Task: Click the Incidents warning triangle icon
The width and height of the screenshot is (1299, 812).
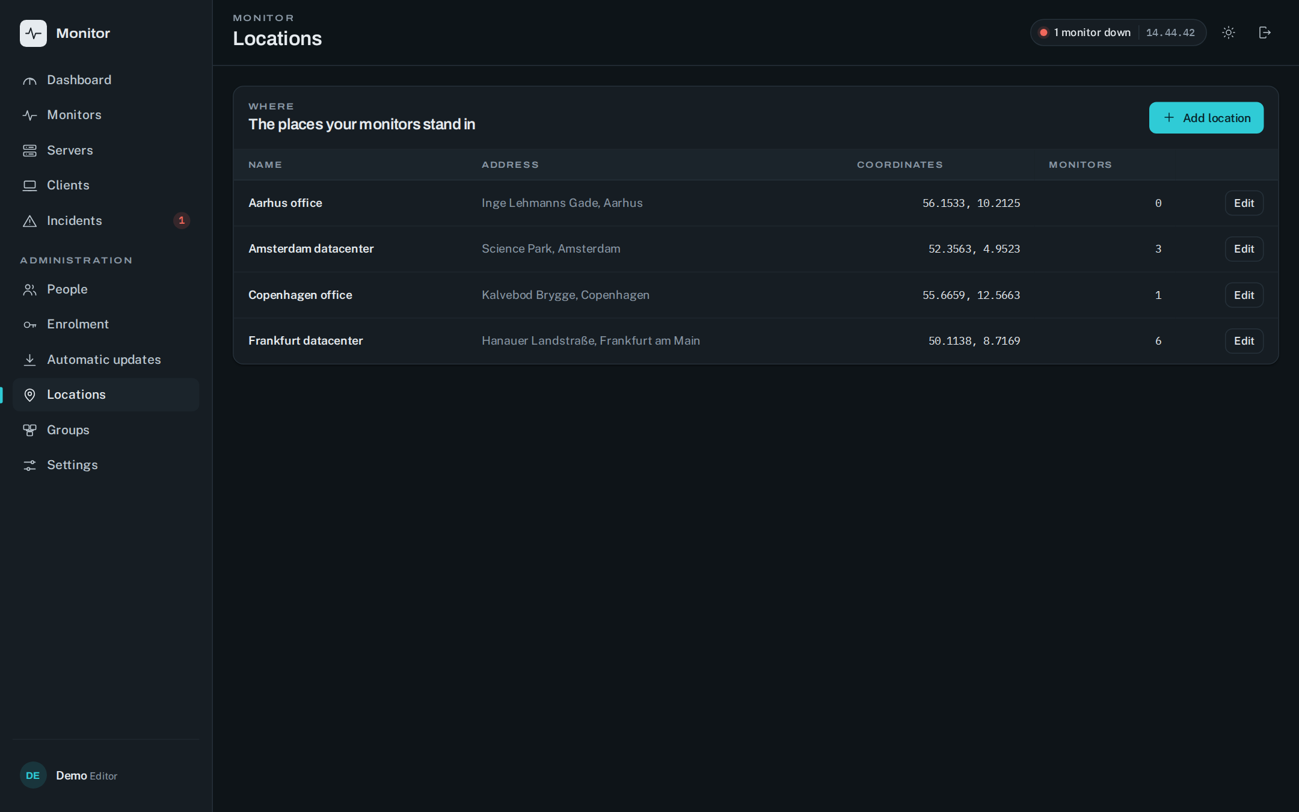Action: coord(29,221)
